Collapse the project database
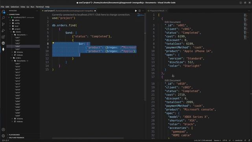Image resolution: width=252 pixels, height=142 pixels. (x=10, y=29)
